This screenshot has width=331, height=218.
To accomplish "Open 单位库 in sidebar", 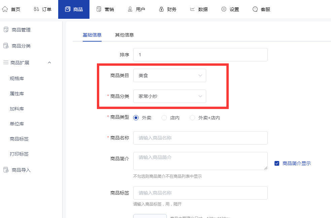I will coord(17,124).
